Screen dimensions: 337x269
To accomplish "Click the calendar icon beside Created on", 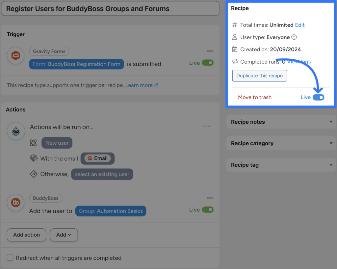I will click(x=235, y=49).
